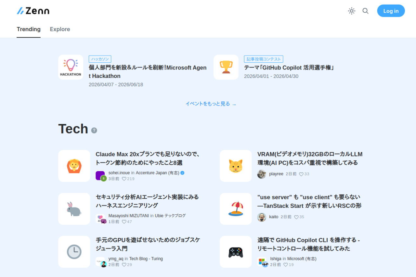This screenshot has height=277, width=416.
Task: Open search with the magnifier icon
Action: click(366, 11)
